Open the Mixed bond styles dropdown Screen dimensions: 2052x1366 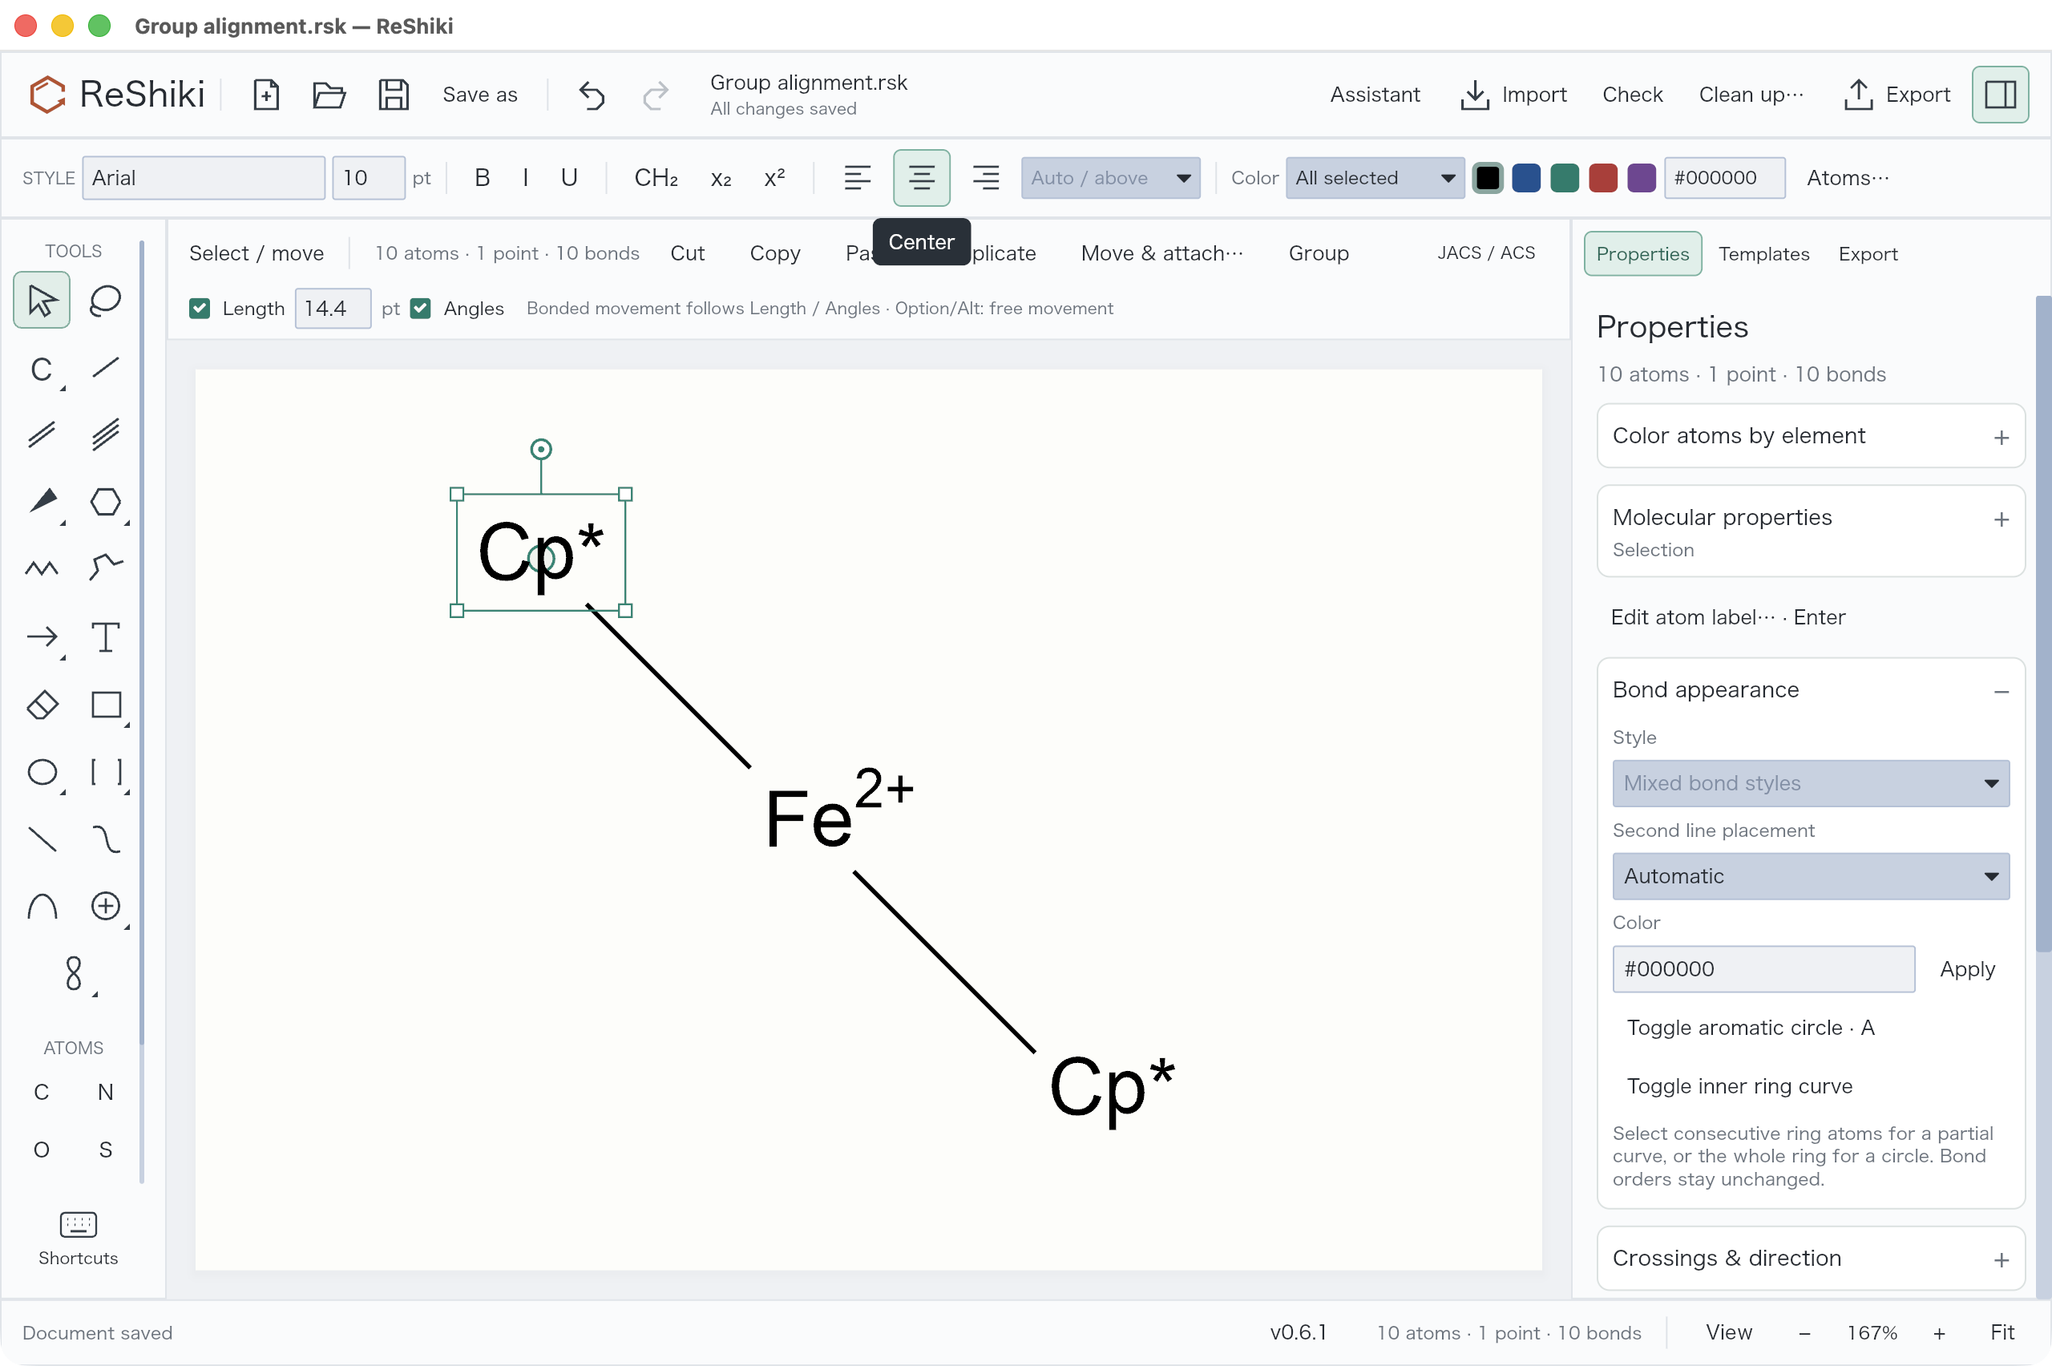(1810, 783)
